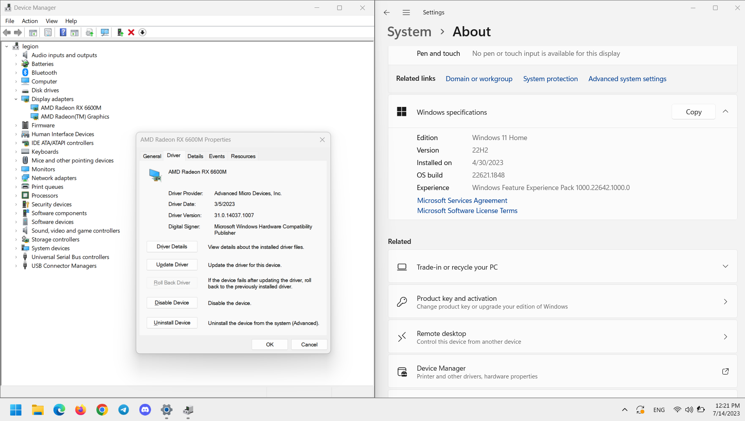Collapse the Windows specifications section chevron
Image resolution: width=745 pixels, height=421 pixels.
tap(725, 112)
